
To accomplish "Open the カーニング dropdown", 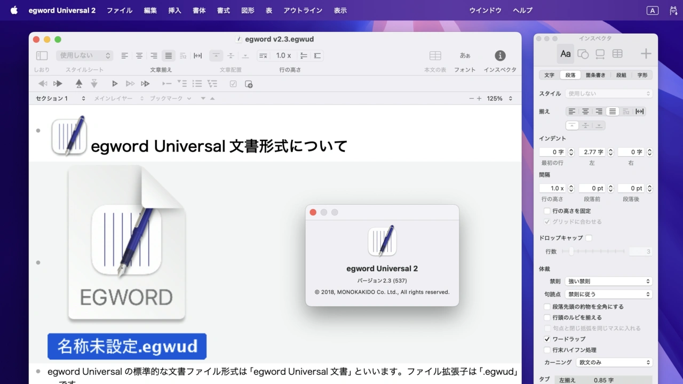I will point(614,362).
